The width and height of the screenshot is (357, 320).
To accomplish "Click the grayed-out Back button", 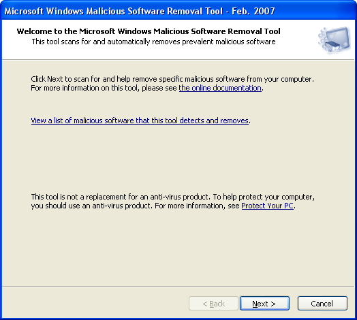I will [x=213, y=304].
